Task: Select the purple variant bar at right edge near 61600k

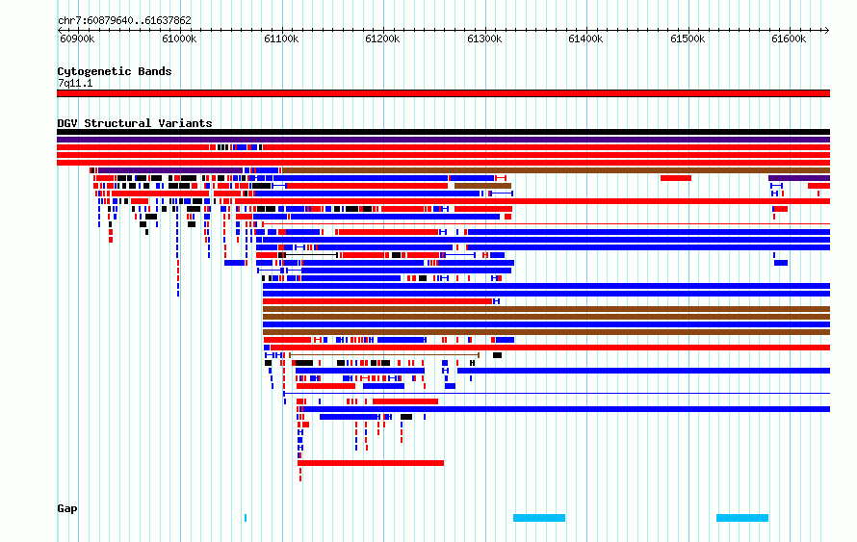Action: [x=799, y=178]
